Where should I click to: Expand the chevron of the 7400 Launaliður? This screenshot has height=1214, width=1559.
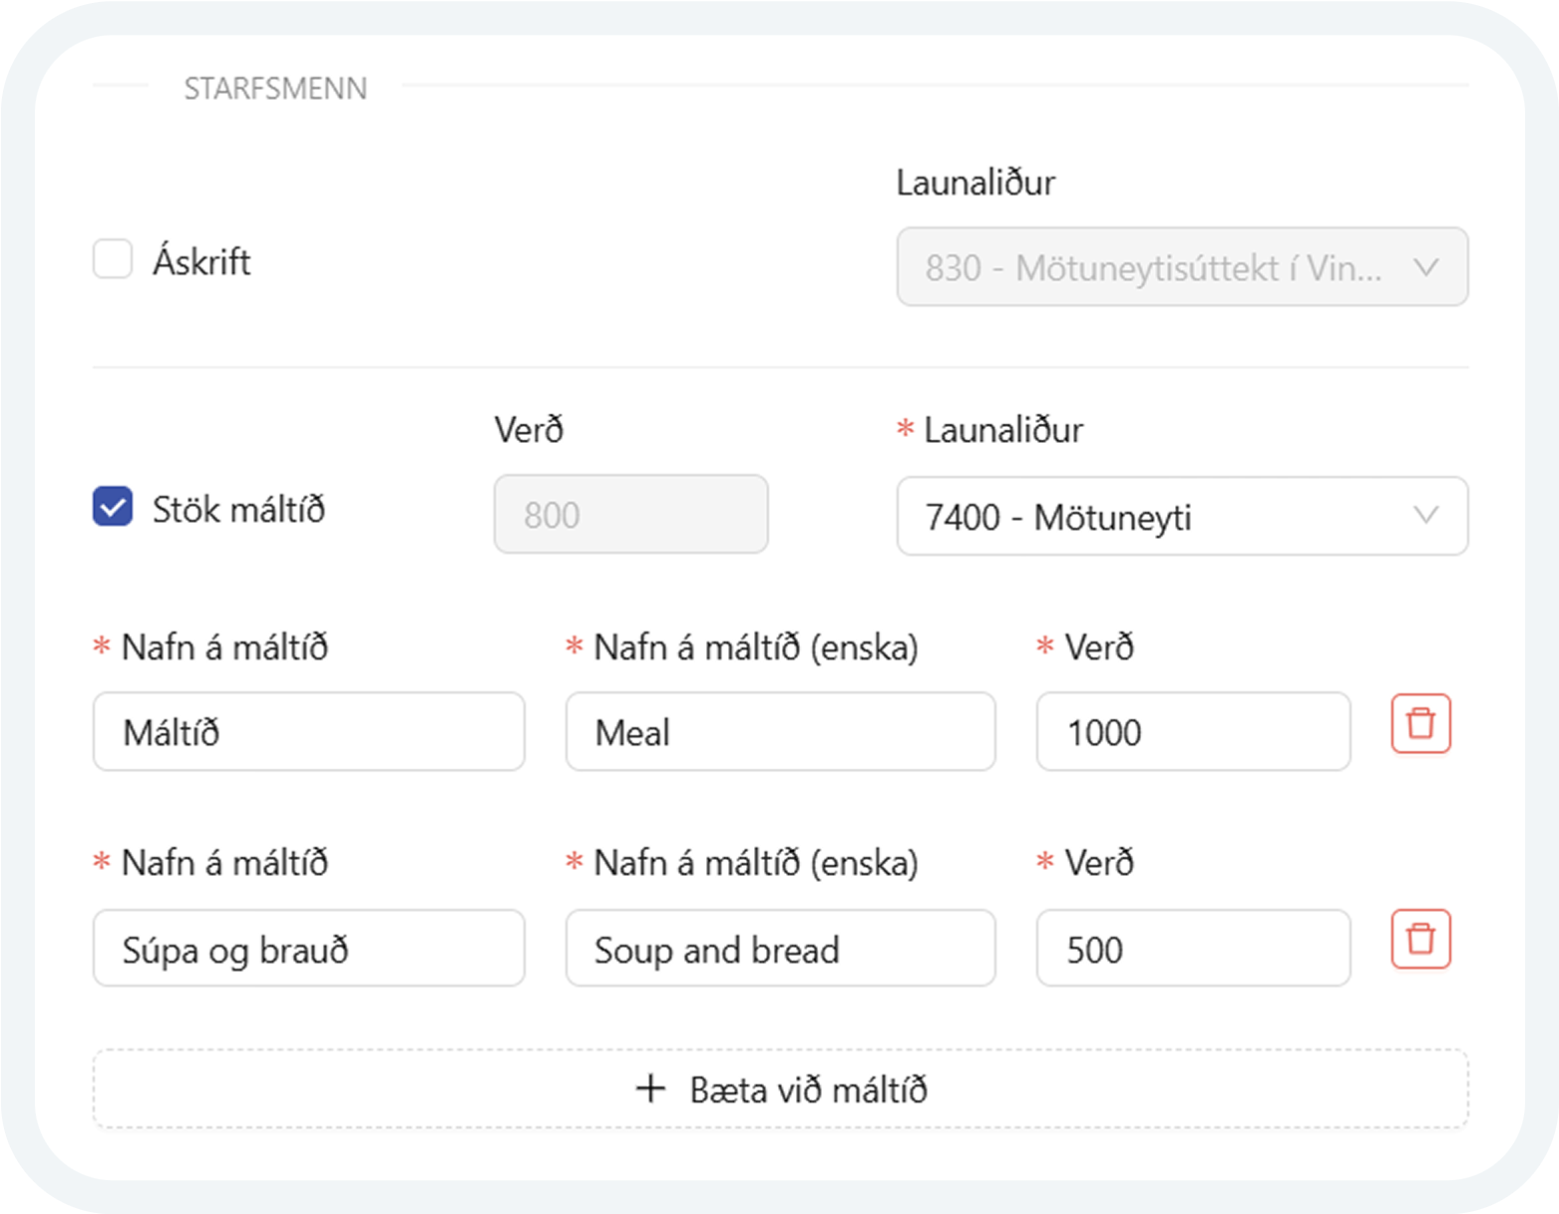pyautogui.click(x=1426, y=516)
